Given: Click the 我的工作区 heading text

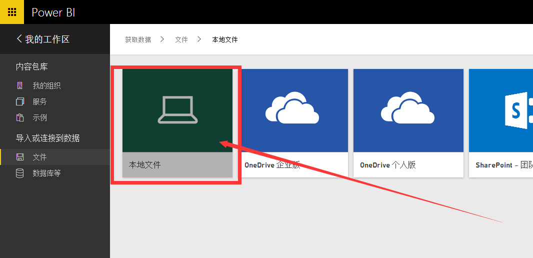Looking at the screenshot, I should click(47, 39).
